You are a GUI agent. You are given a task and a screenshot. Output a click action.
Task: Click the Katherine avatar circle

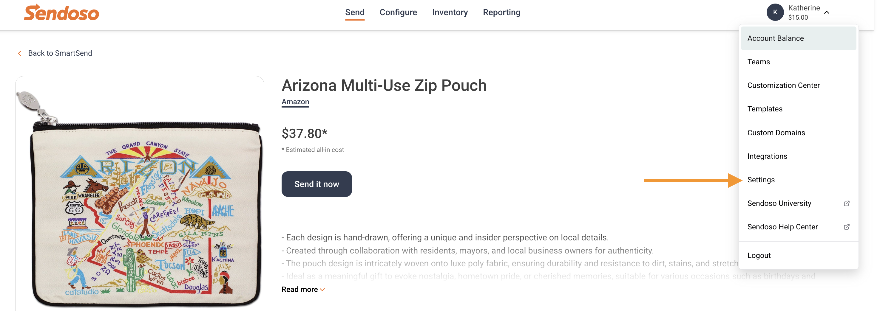click(775, 12)
